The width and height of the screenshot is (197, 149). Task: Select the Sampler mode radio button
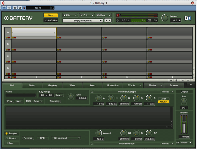7,133
